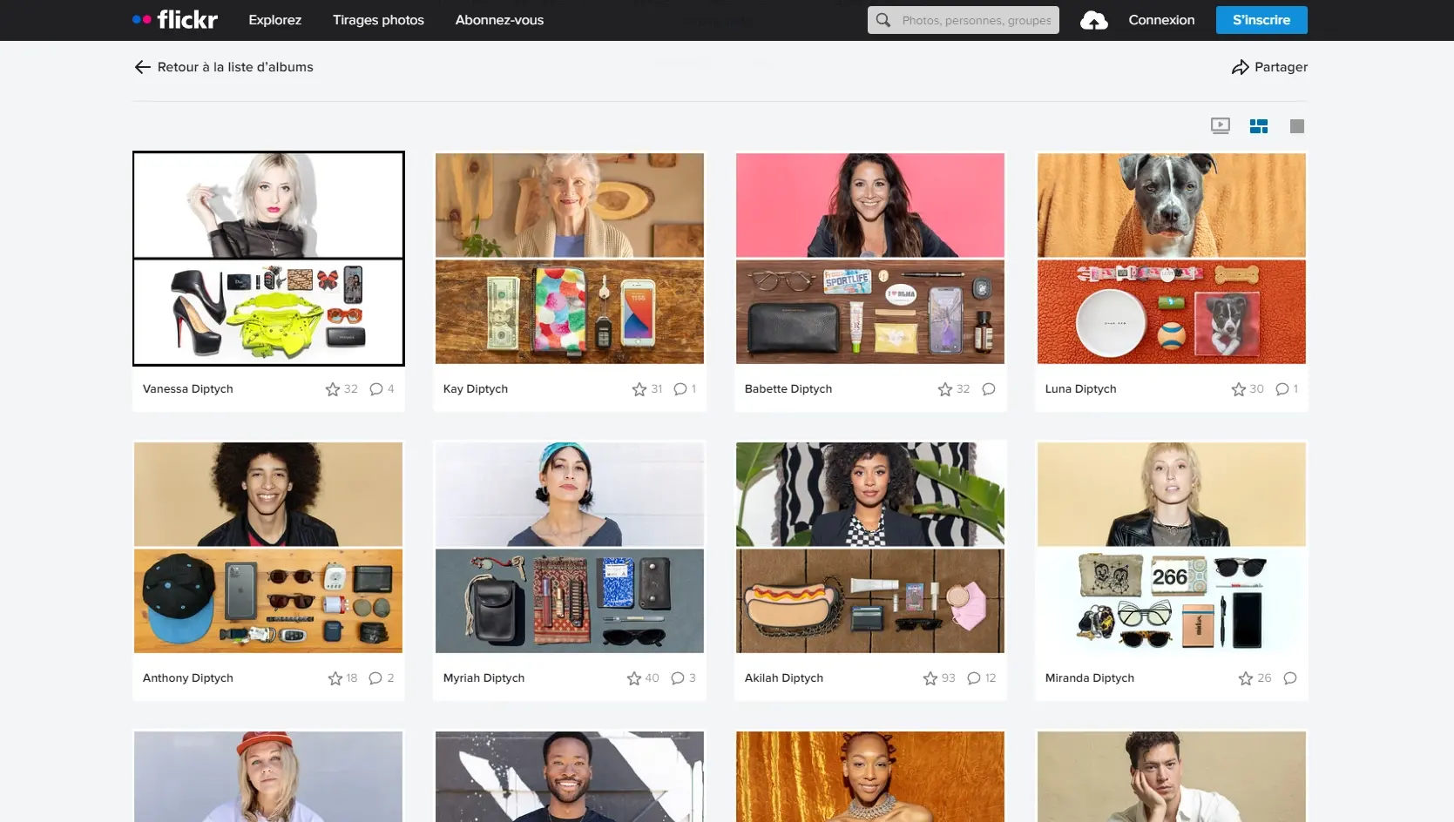Click comment bubble on Babette Diptych
This screenshot has width=1454, height=822.
pos(989,389)
